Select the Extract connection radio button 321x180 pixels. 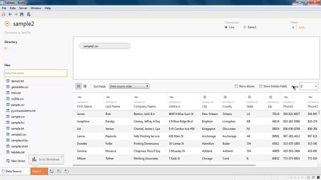click(245, 27)
